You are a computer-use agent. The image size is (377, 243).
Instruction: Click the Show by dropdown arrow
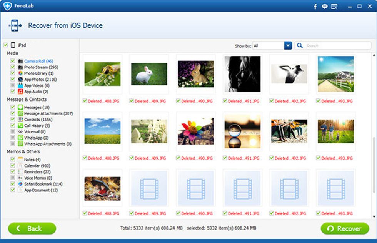[287, 45]
